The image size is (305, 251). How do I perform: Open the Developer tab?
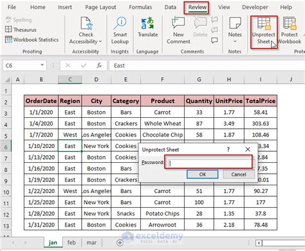(x=255, y=7)
